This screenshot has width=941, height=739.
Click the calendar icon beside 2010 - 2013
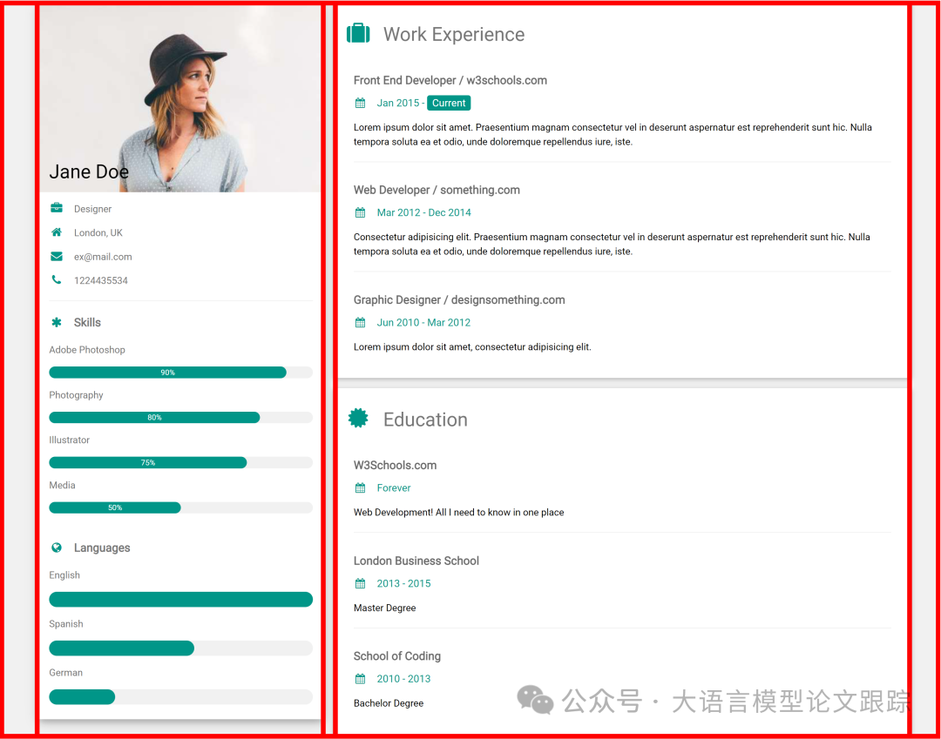click(360, 678)
